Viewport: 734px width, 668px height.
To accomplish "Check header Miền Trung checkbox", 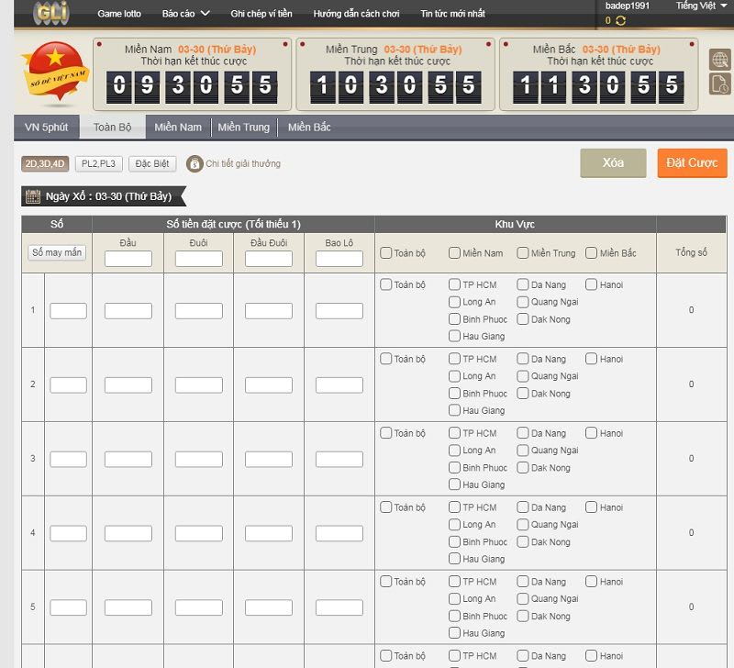I will [522, 253].
